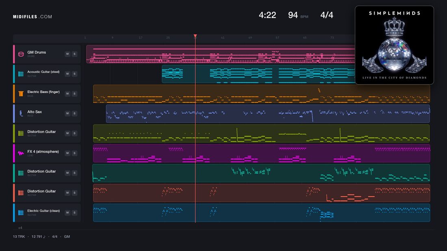Click the red Distortion Guitar track icon
The height and width of the screenshot is (251, 447).
[x=21, y=193]
